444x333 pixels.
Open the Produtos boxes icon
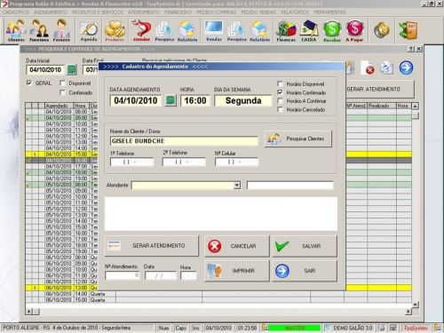coord(115,30)
